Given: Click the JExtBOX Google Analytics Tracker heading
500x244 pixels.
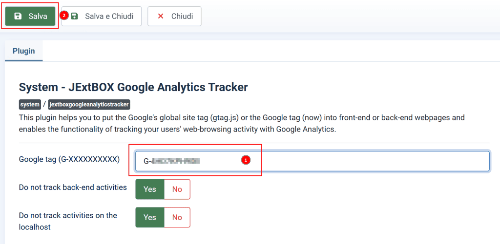Looking at the screenshot, I should pyautogui.click(x=133, y=87).
